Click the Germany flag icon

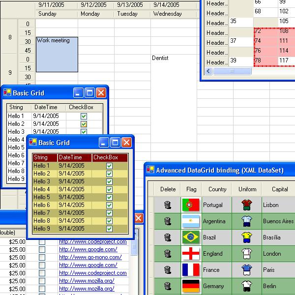pyautogui.click(x=191, y=286)
